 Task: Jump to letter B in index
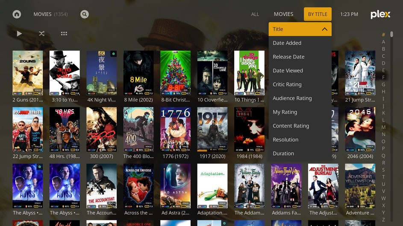point(383,49)
